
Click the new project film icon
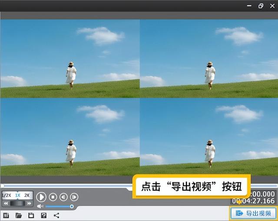pyautogui.click(x=6, y=215)
